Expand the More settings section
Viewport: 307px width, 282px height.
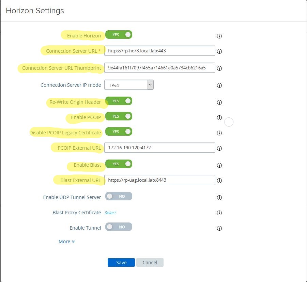coord(66,242)
